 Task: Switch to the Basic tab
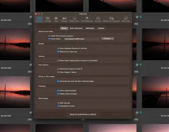click(x=64, y=28)
